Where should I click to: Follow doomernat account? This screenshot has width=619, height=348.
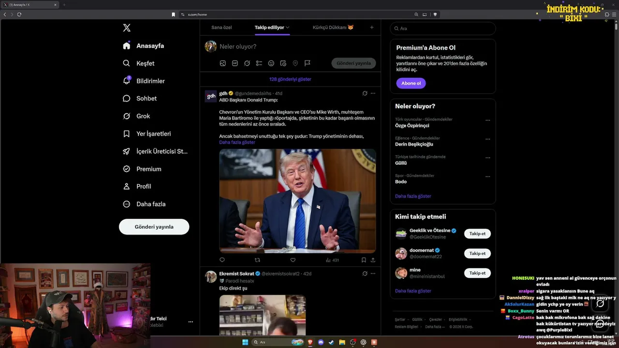[477, 253]
